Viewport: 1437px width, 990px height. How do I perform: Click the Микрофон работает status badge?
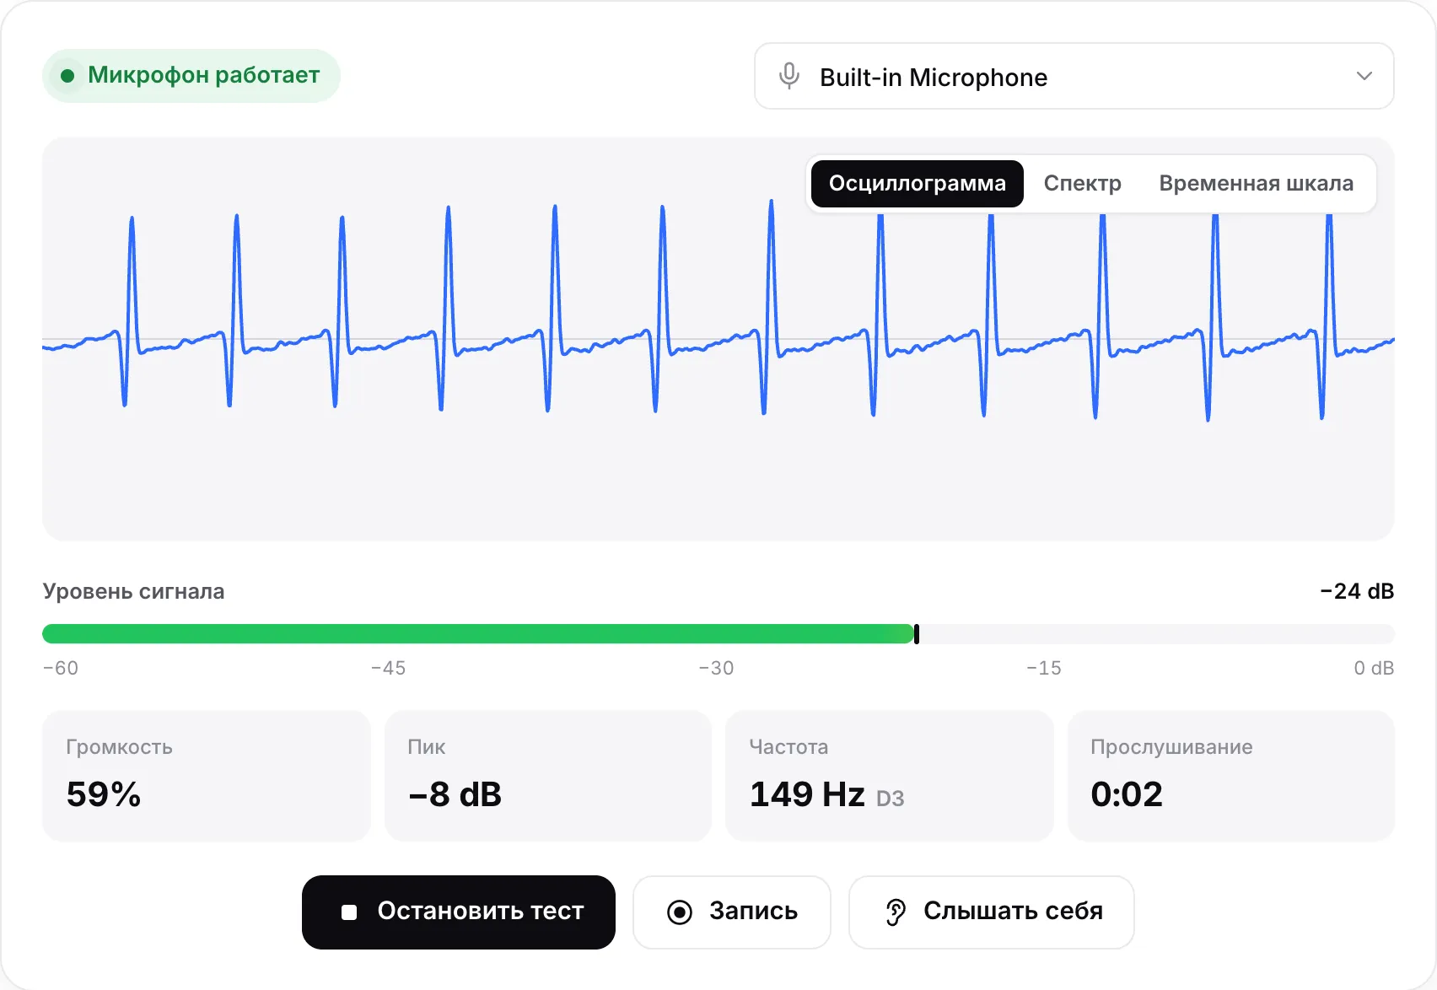(x=191, y=76)
